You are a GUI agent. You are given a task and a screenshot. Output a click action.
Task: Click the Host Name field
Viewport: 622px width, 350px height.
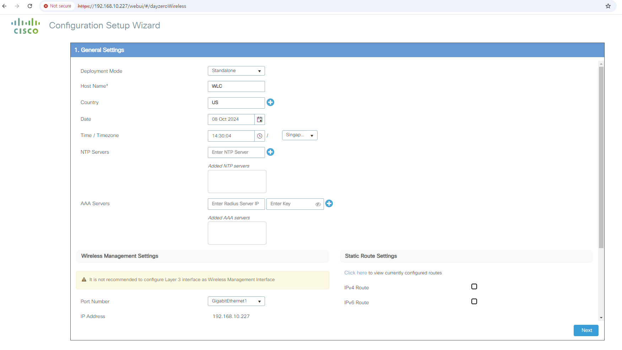(236, 86)
